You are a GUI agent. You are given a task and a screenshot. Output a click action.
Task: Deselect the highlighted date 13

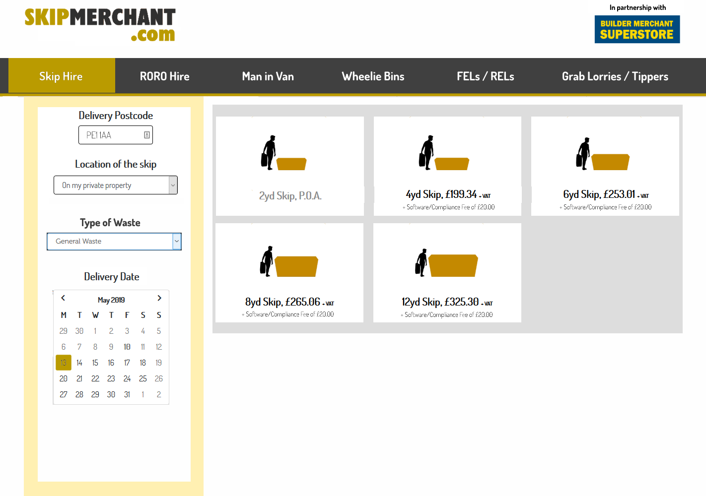point(63,363)
